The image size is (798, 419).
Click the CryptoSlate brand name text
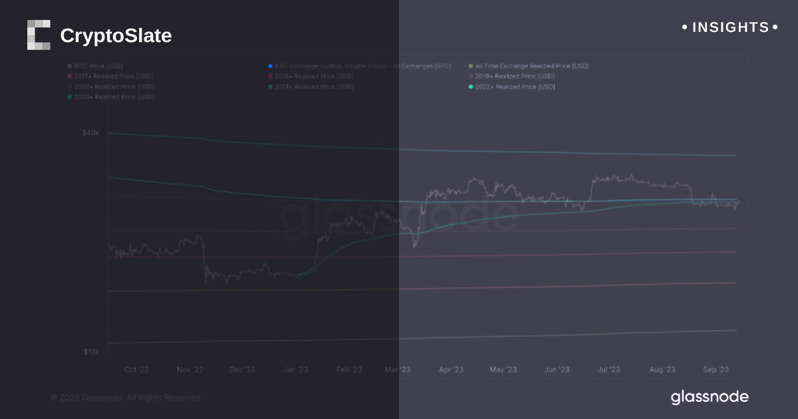[116, 36]
